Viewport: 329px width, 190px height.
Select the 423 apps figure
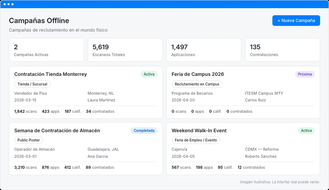51,111
